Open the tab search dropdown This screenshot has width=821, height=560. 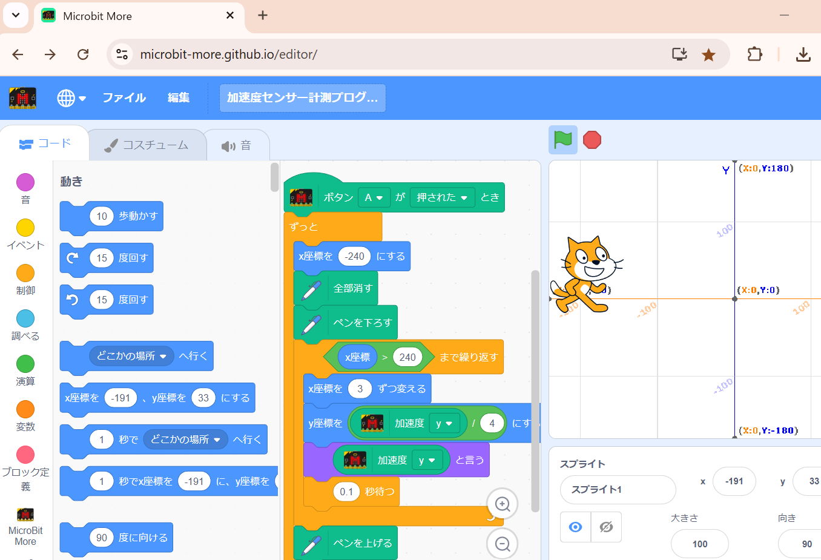coord(16,16)
